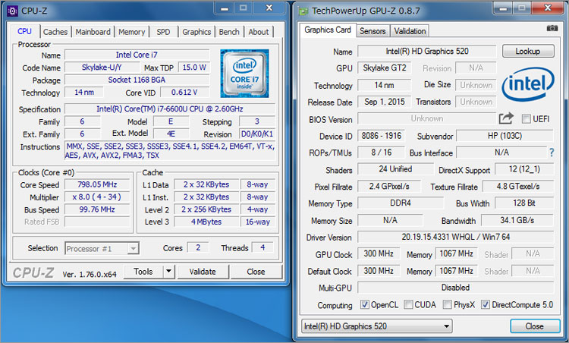569x343 pixels.
Task: Click the GPU value Skylake GT2
Action: click(385, 68)
